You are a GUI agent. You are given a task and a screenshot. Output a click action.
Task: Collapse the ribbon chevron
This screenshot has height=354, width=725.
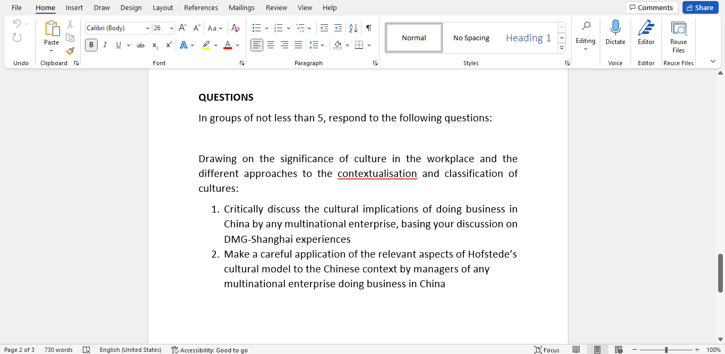[713, 61]
